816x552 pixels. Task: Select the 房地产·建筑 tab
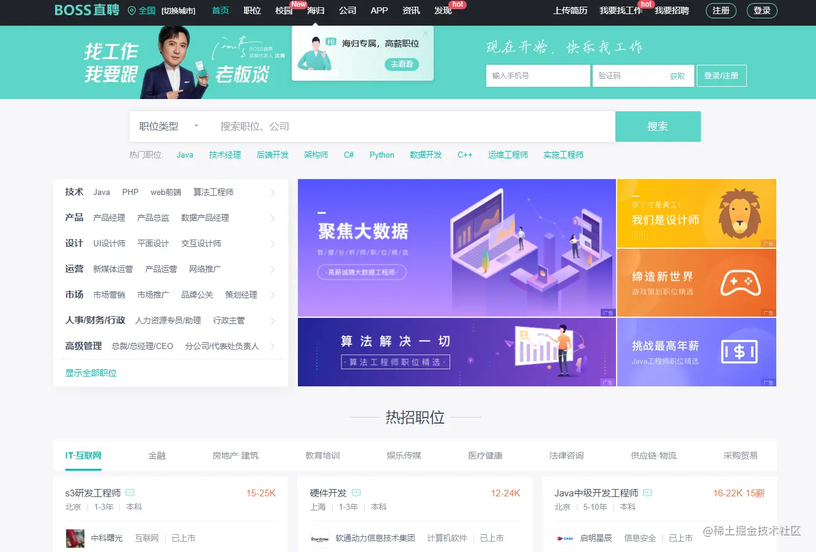(236, 455)
